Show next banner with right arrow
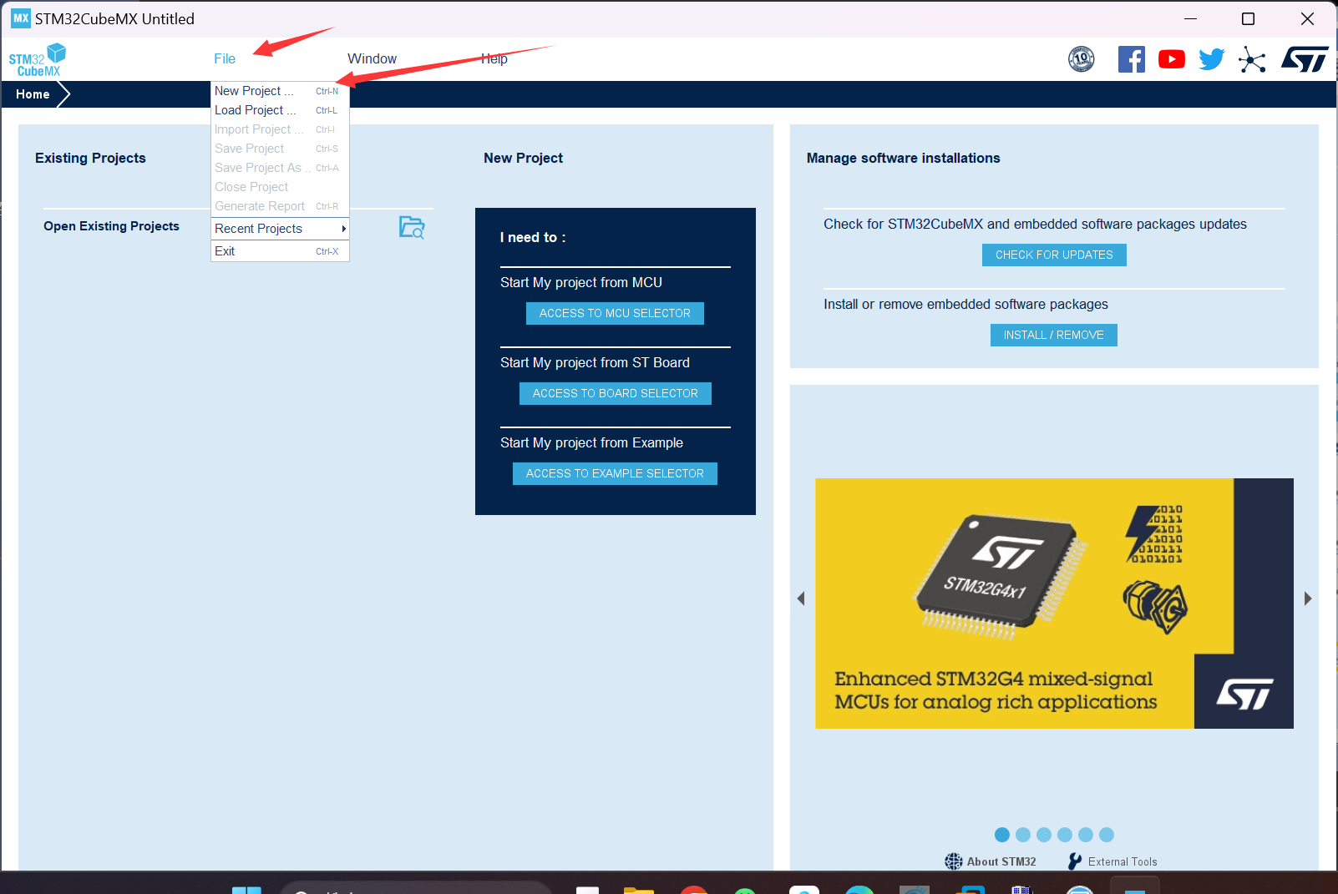1338x894 pixels. (1308, 599)
